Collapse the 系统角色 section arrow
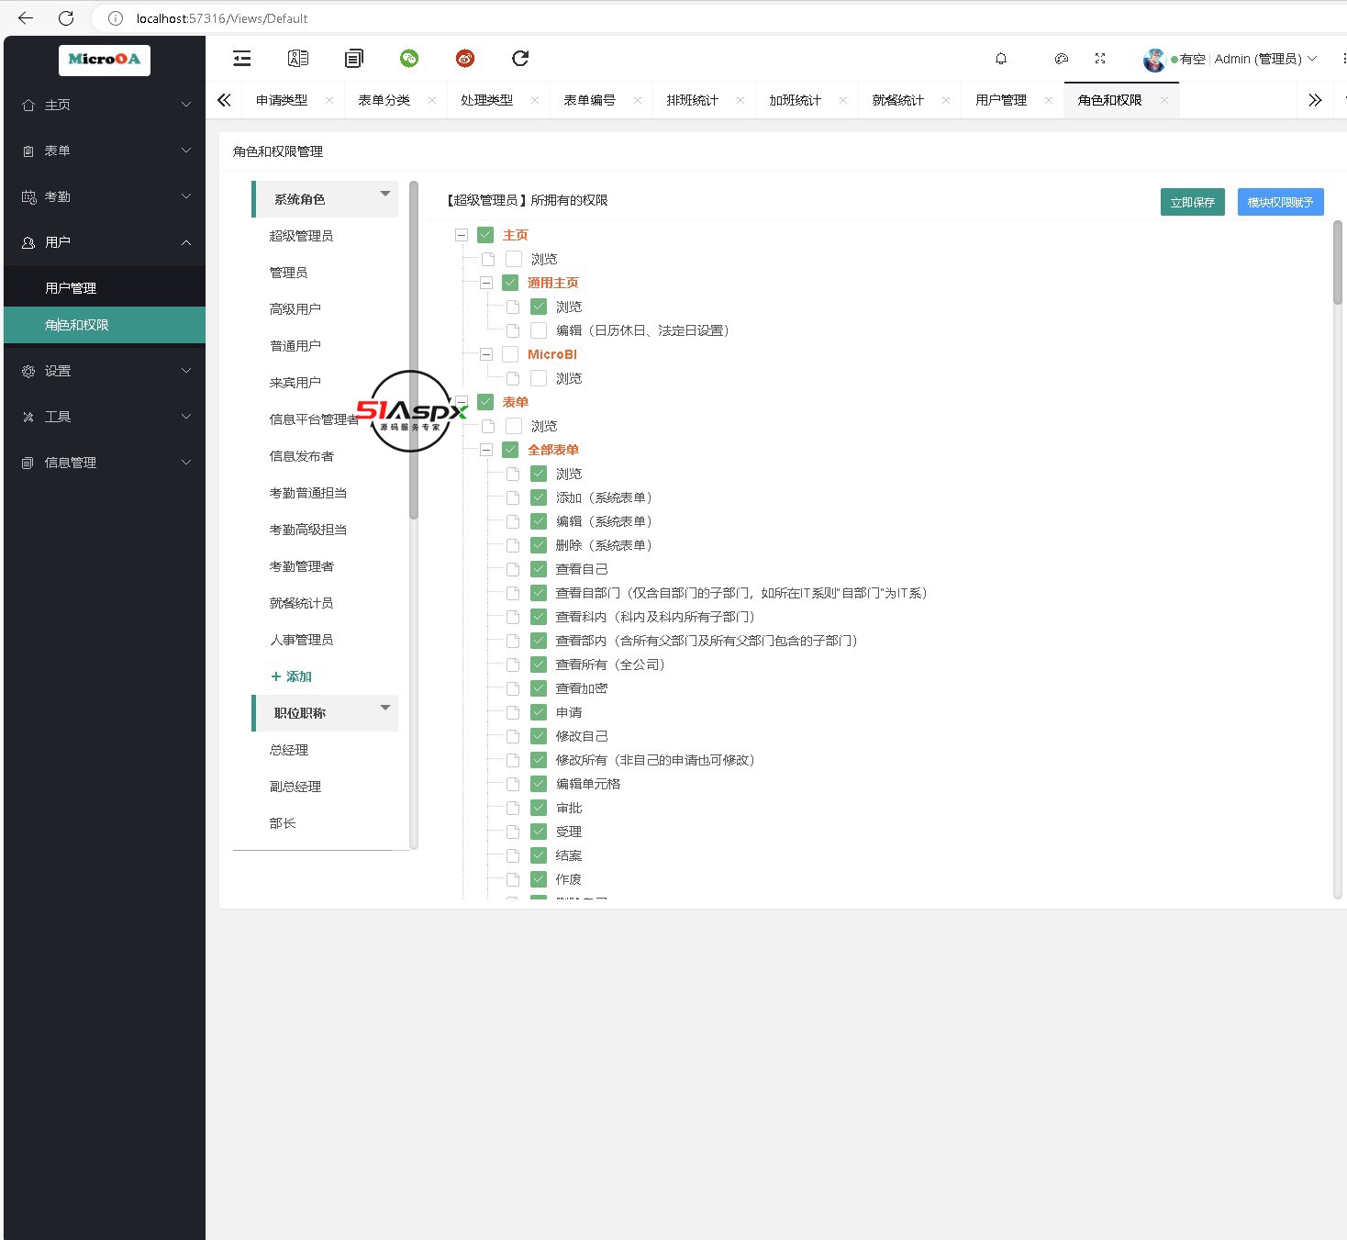Image resolution: width=1347 pixels, height=1240 pixels. pos(385,194)
